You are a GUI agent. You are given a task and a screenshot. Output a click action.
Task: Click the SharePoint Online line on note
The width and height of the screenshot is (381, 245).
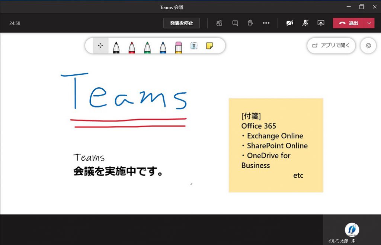(275, 146)
